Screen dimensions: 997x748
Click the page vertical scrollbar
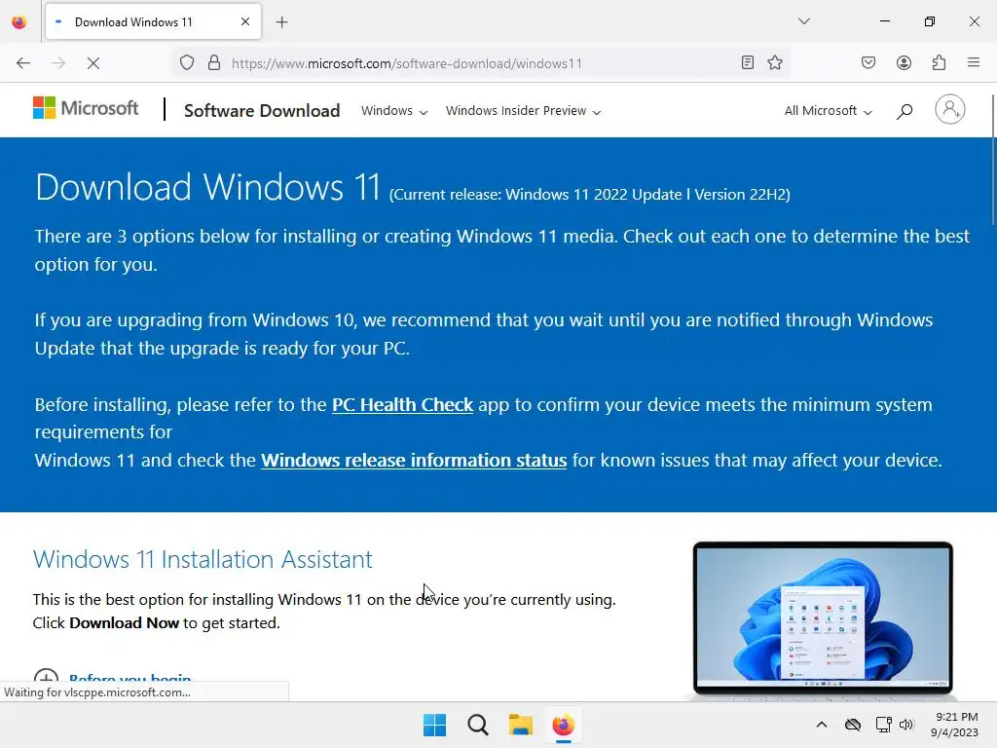coord(992,159)
